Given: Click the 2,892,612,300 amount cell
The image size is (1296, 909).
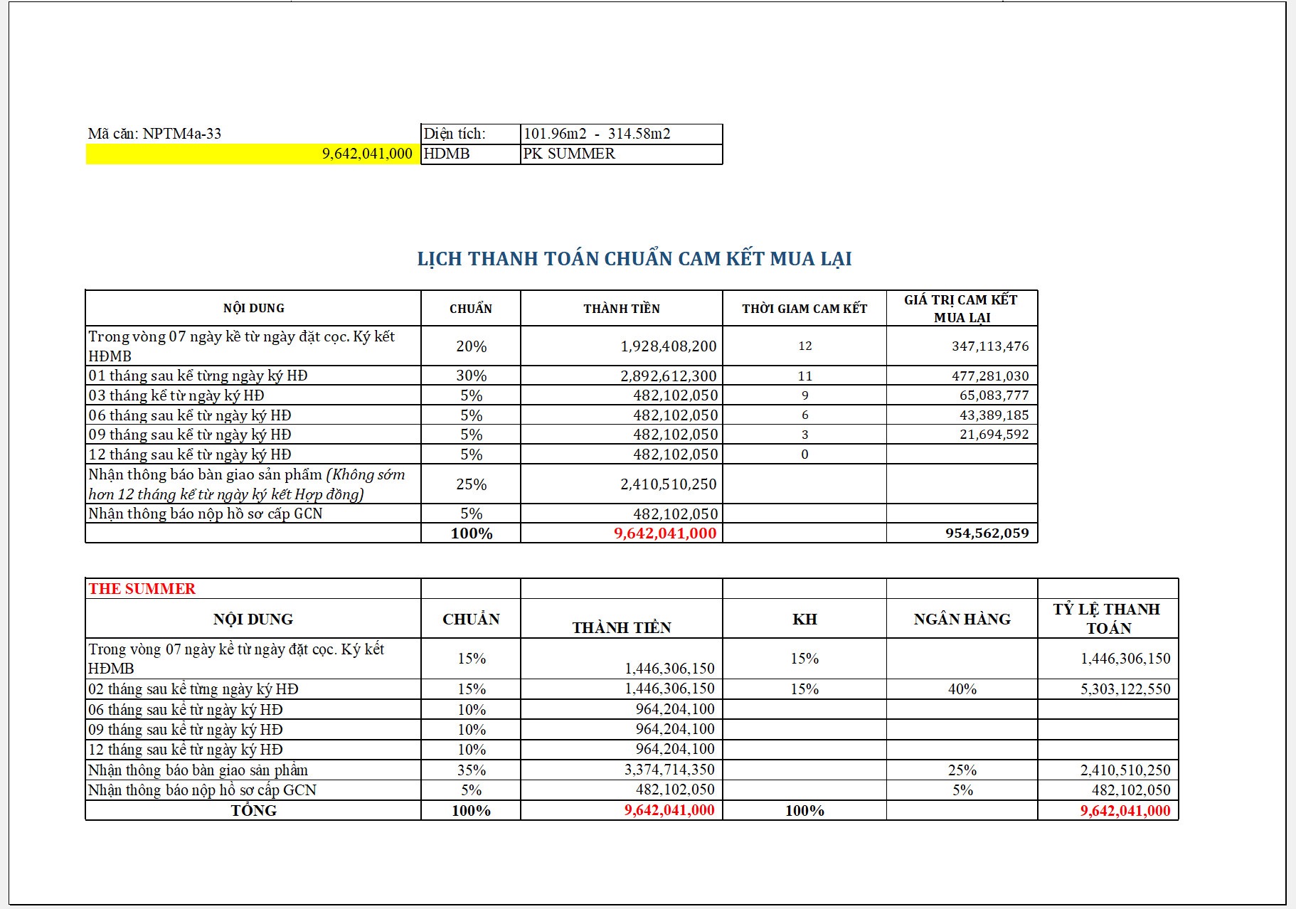Looking at the screenshot, I should pos(668,376).
